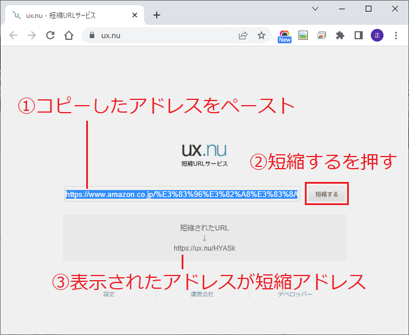Open the image picture extension icon
Image resolution: width=409 pixels, height=335 pixels.
coord(303,35)
